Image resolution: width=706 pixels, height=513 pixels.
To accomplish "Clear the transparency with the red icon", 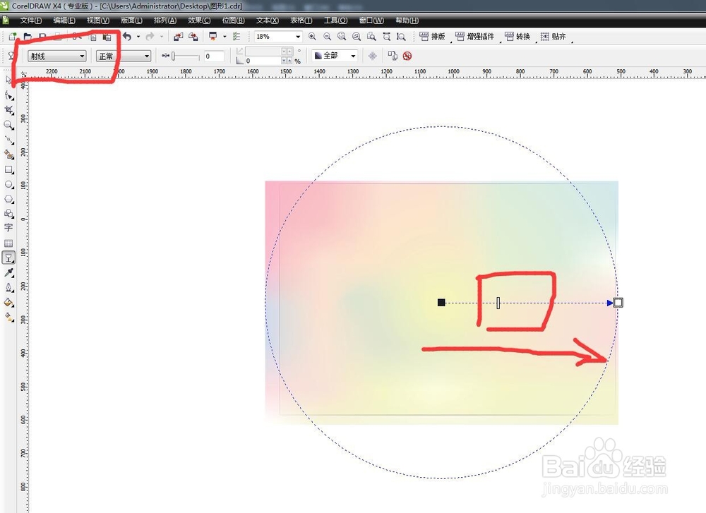I will (407, 56).
